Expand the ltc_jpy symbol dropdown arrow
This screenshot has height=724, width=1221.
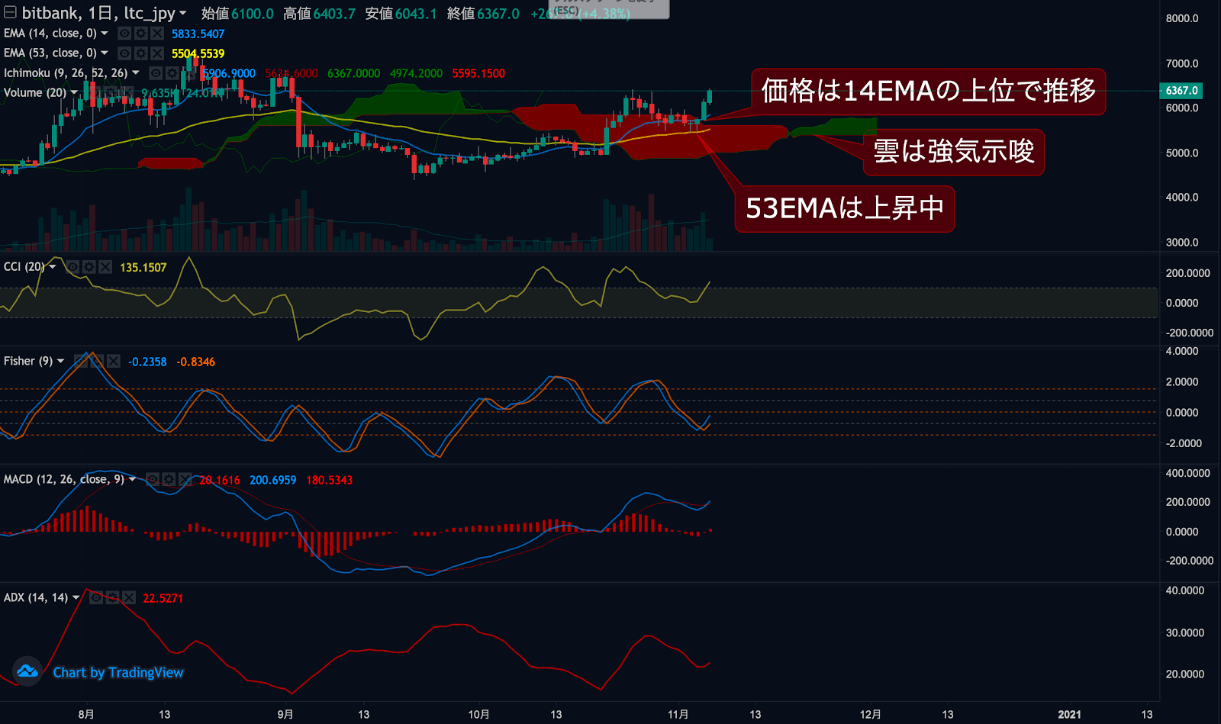coord(183,14)
